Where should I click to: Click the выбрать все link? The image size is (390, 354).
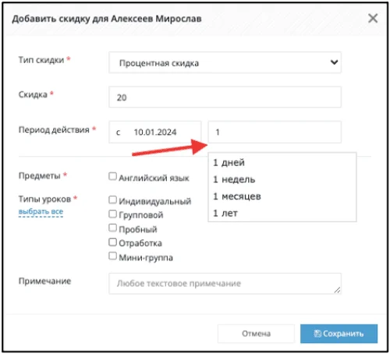click(x=41, y=211)
